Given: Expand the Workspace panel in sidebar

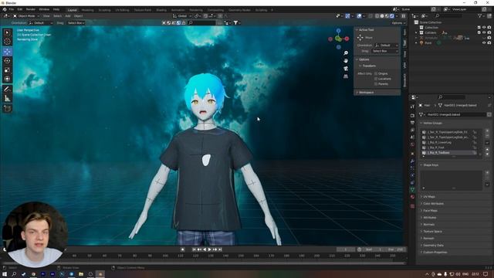Looking at the screenshot, I should 366,93.
